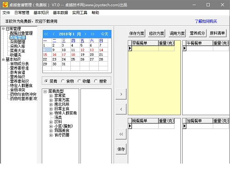Select the breakfast menu row marker arrow
Viewport: 230px width, 170px height.
(130, 48)
